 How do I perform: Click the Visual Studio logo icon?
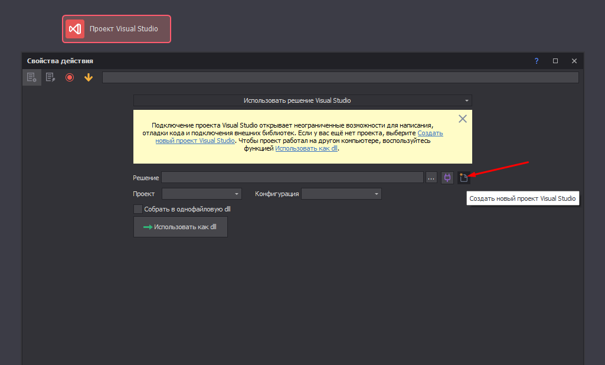(75, 29)
